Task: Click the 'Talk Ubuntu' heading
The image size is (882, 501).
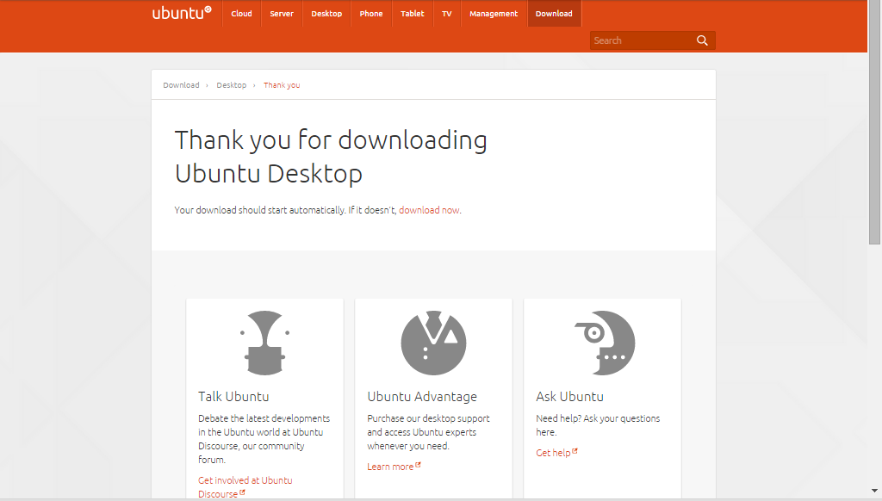Action: coord(233,397)
